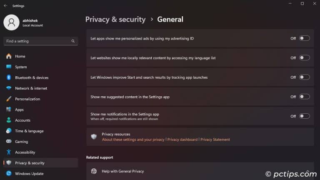Click the Windows Update icon

[9, 174]
